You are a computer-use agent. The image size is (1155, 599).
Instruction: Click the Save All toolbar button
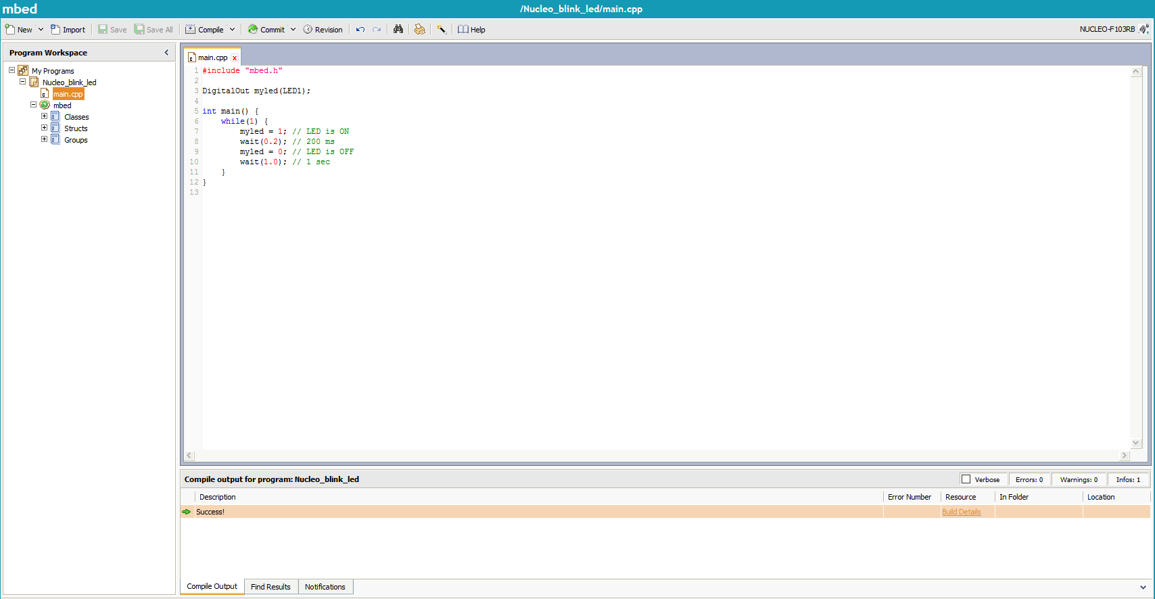[x=154, y=30]
